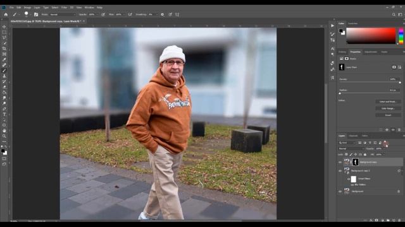
Task: Click the new adjustment layer icon
Action: [x=382, y=220]
